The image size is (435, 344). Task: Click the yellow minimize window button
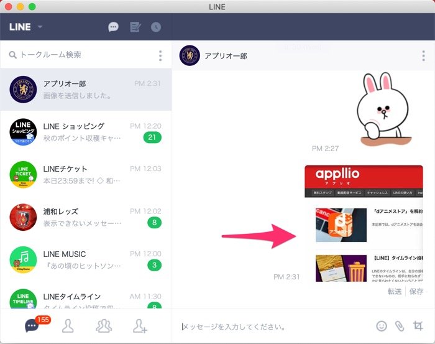[21, 7]
